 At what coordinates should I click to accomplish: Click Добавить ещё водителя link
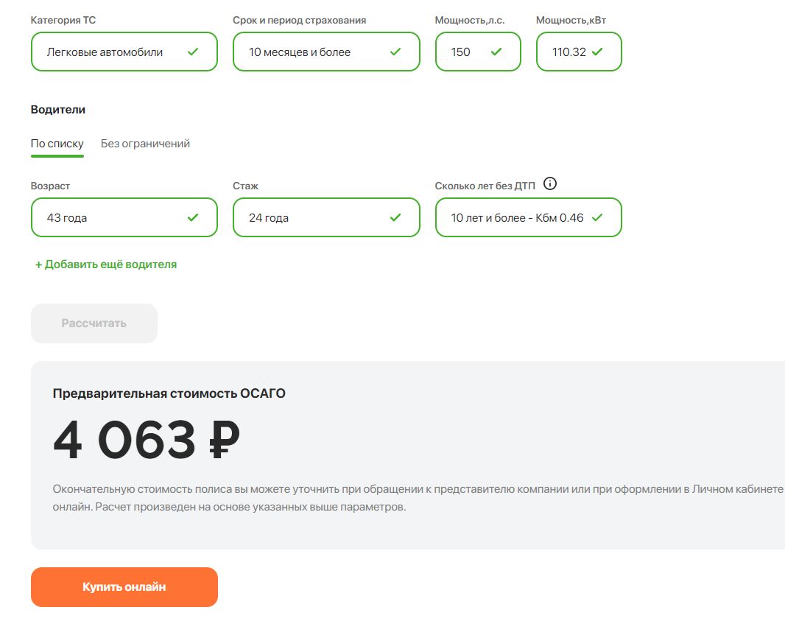[x=105, y=264]
